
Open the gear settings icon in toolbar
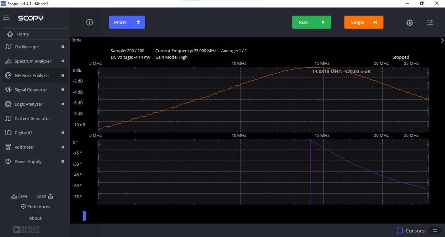(410, 23)
